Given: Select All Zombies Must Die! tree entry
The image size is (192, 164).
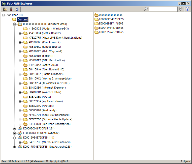Looking at the screenshot, I should pyautogui.click(x=49, y=83).
